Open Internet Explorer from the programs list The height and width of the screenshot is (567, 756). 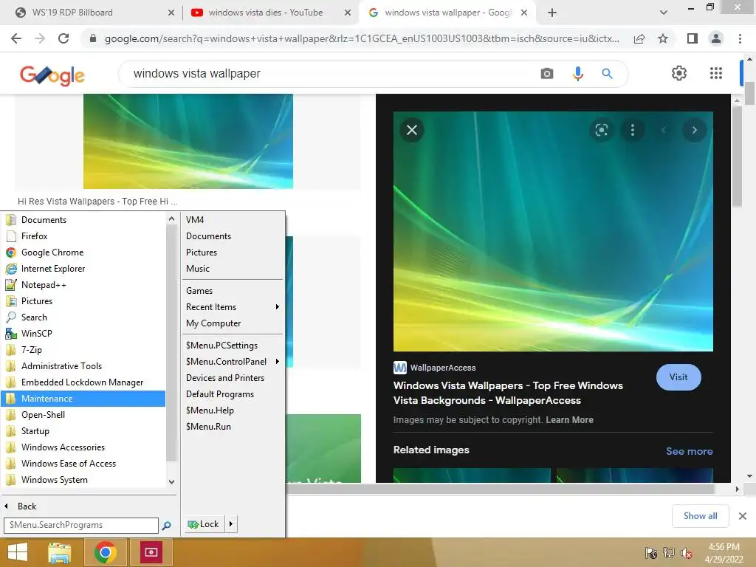coord(83,269)
